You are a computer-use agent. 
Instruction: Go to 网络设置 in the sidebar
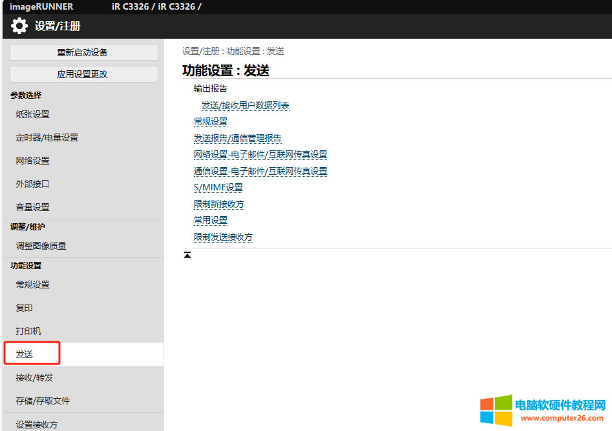33,161
